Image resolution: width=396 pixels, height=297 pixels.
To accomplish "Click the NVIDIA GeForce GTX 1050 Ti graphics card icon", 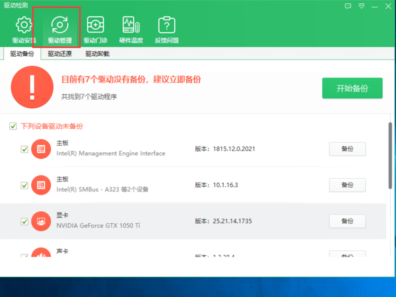I will point(41,221).
